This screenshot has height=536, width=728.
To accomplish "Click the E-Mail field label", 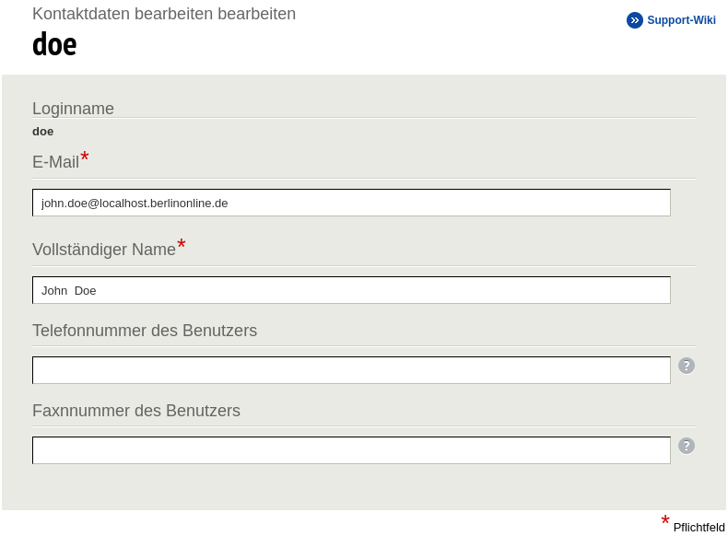I will 55,162.
